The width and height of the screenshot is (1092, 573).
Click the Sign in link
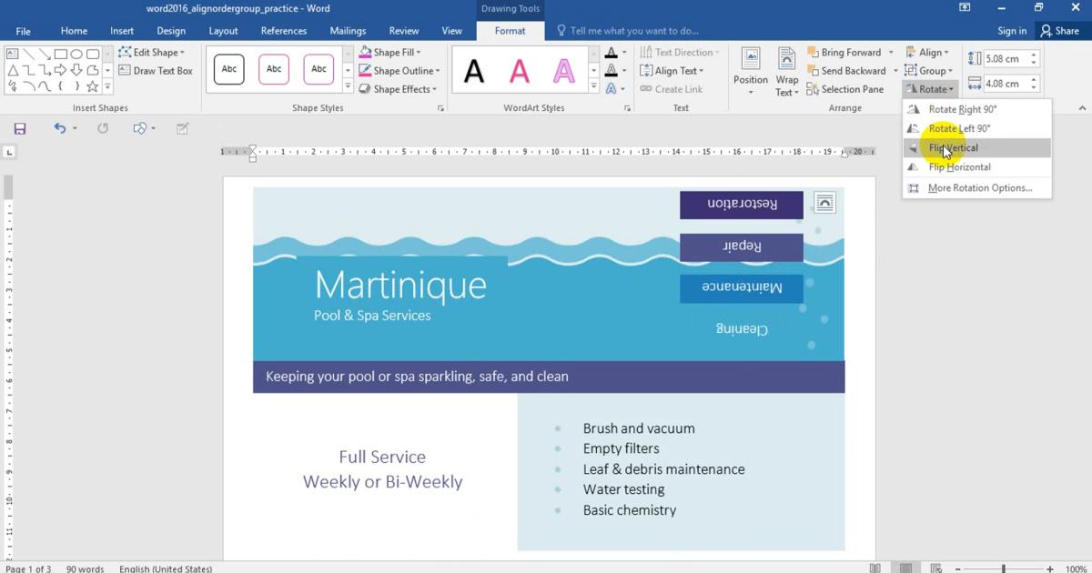click(x=1012, y=31)
